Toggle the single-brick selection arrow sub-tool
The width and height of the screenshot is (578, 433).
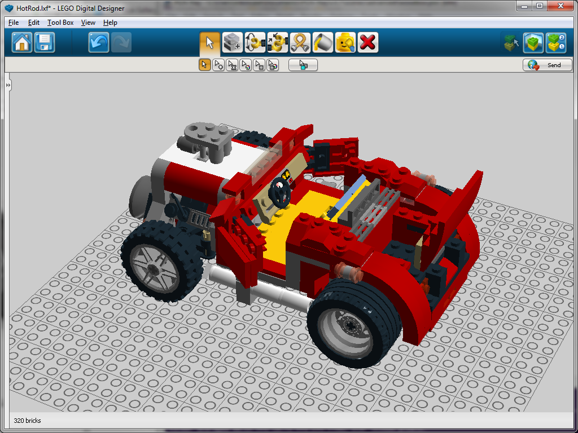(x=204, y=64)
